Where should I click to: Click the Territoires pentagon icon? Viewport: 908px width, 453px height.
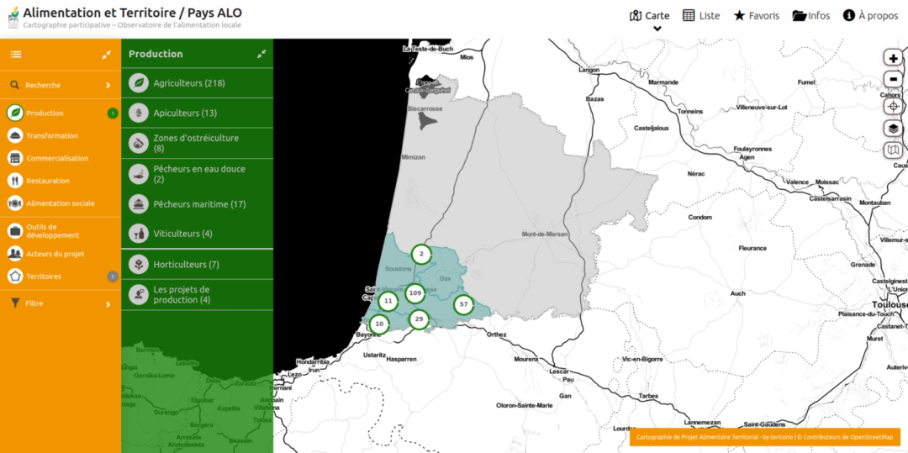pyautogui.click(x=15, y=276)
